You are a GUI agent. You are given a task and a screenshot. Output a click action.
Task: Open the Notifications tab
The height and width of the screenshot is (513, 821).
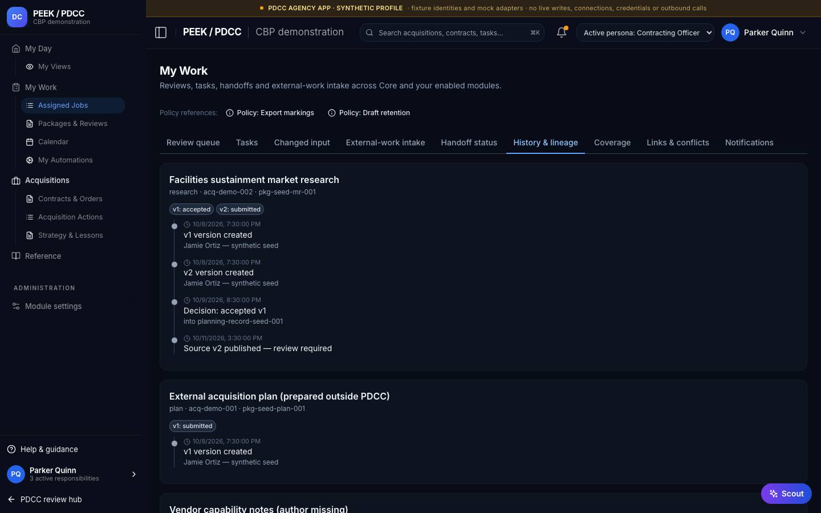click(x=749, y=142)
